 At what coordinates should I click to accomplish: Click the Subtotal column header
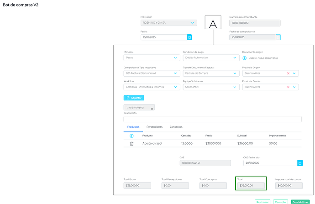pos(241,136)
